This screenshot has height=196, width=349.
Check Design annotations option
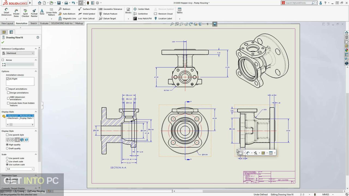[8, 93]
